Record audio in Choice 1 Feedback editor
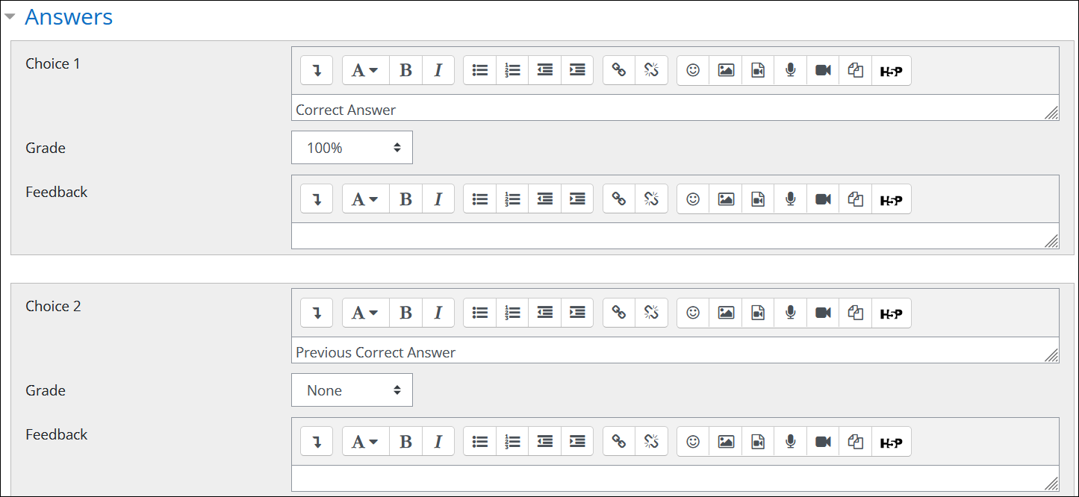 [x=791, y=199]
